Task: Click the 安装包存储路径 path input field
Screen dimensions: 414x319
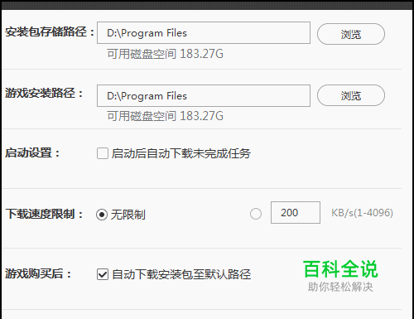Action: pyautogui.click(x=204, y=33)
